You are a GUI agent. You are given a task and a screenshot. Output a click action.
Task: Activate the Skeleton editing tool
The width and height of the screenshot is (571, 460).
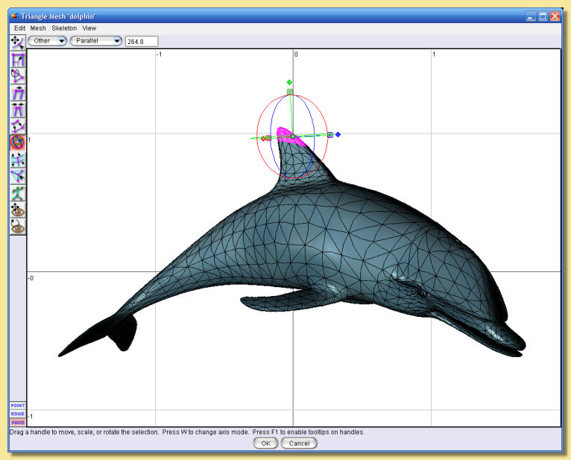coord(18,192)
